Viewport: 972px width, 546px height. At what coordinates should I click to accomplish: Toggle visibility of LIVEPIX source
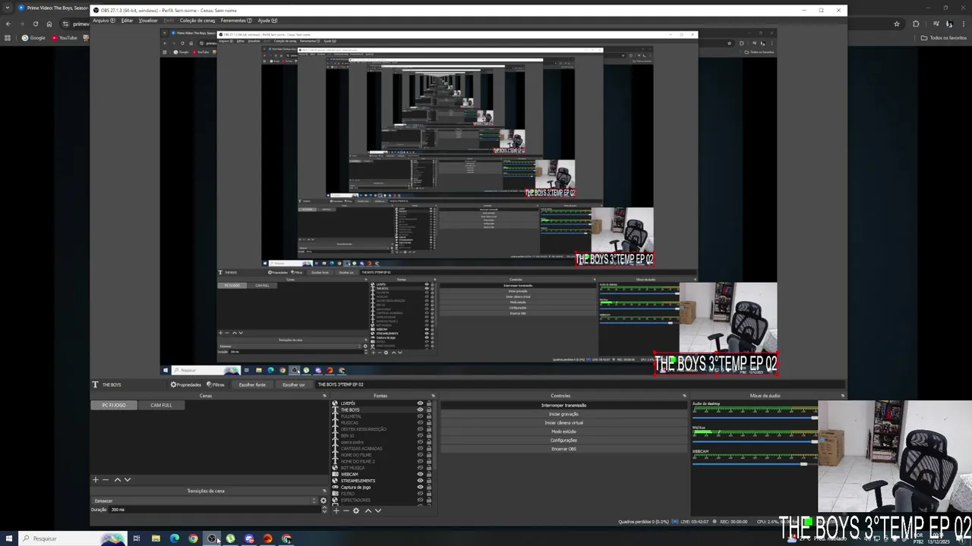coord(420,403)
